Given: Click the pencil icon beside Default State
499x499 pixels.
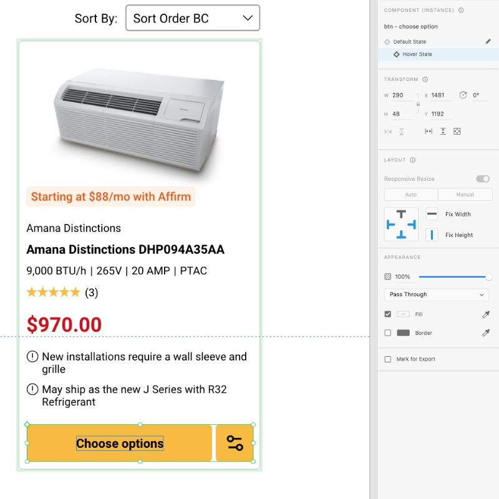Looking at the screenshot, I should (x=489, y=41).
